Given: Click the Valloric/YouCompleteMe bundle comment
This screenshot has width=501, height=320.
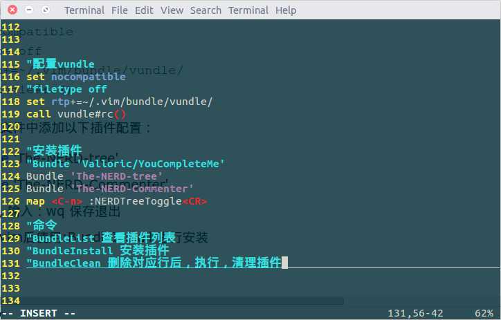Looking at the screenshot, I should [x=125, y=164].
